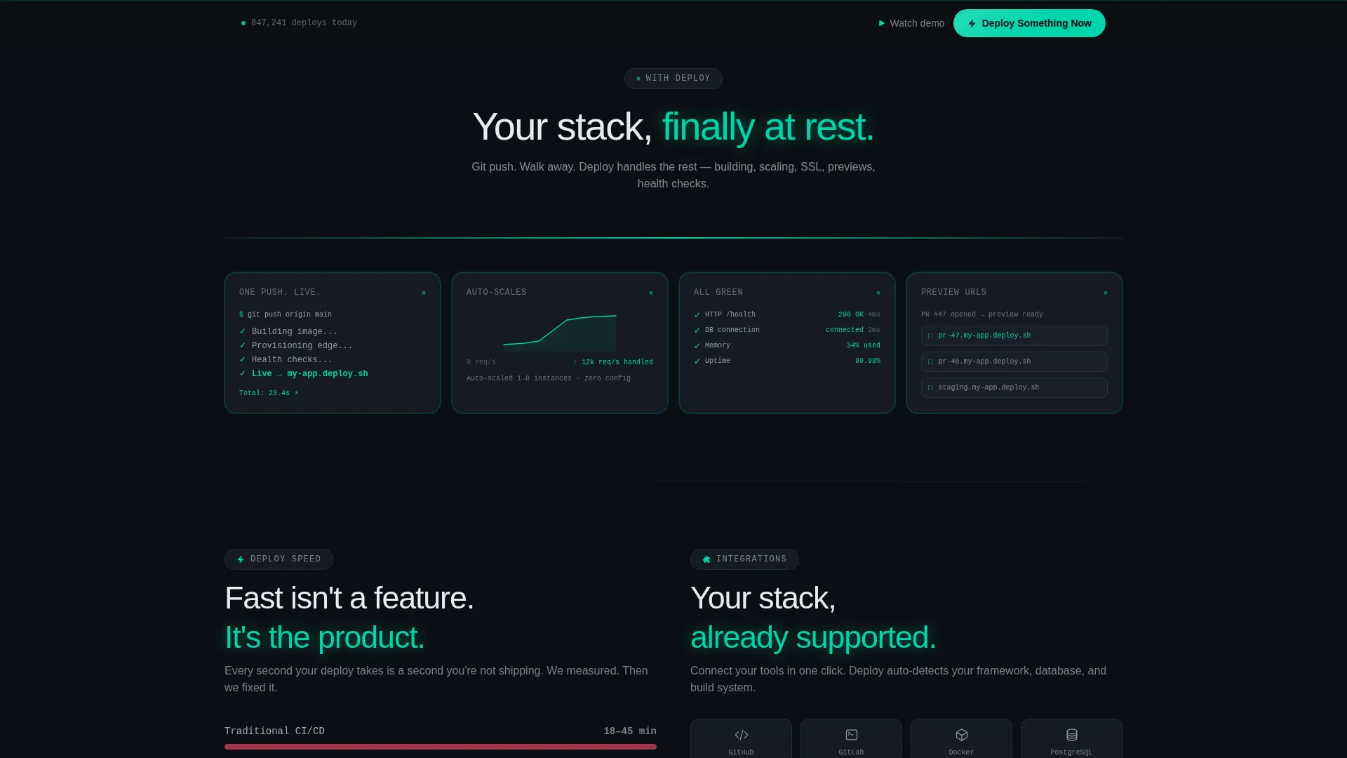Select the connected status value
This screenshot has width=1347, height=758.
coord(844,330)
